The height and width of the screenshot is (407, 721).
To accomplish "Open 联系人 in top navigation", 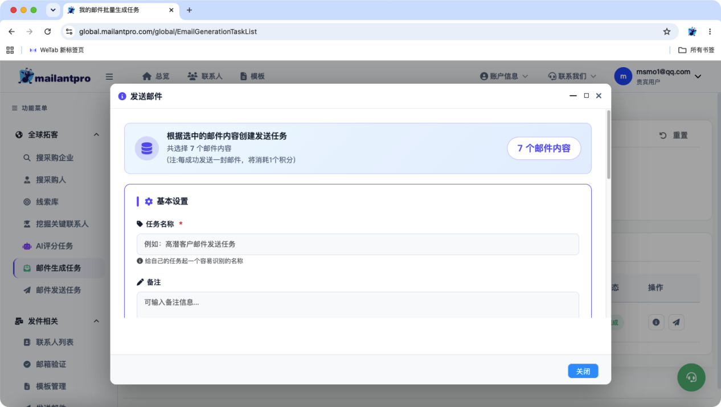I will point(204,76).
